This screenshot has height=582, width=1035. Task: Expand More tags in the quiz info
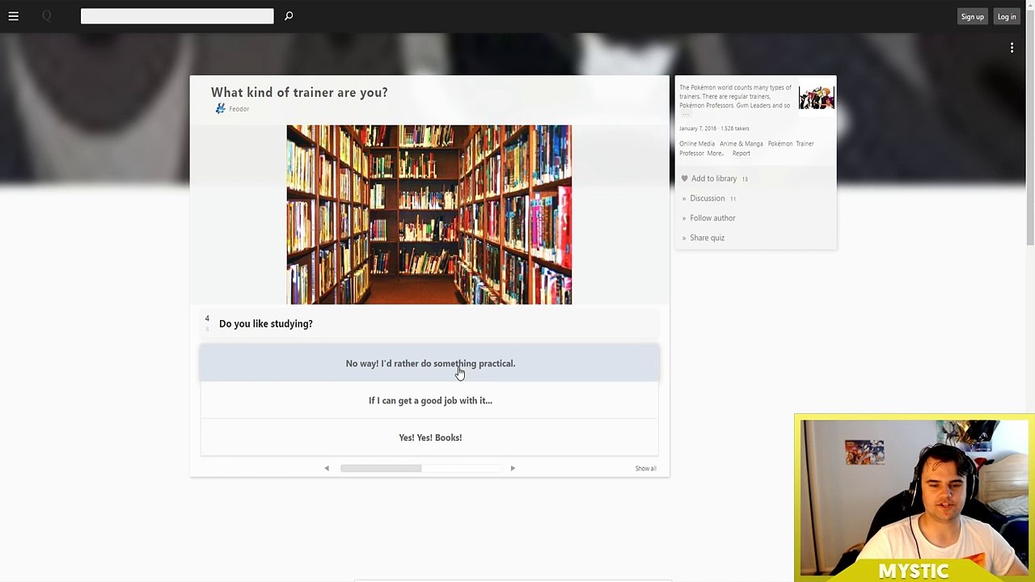coord(715,154)
